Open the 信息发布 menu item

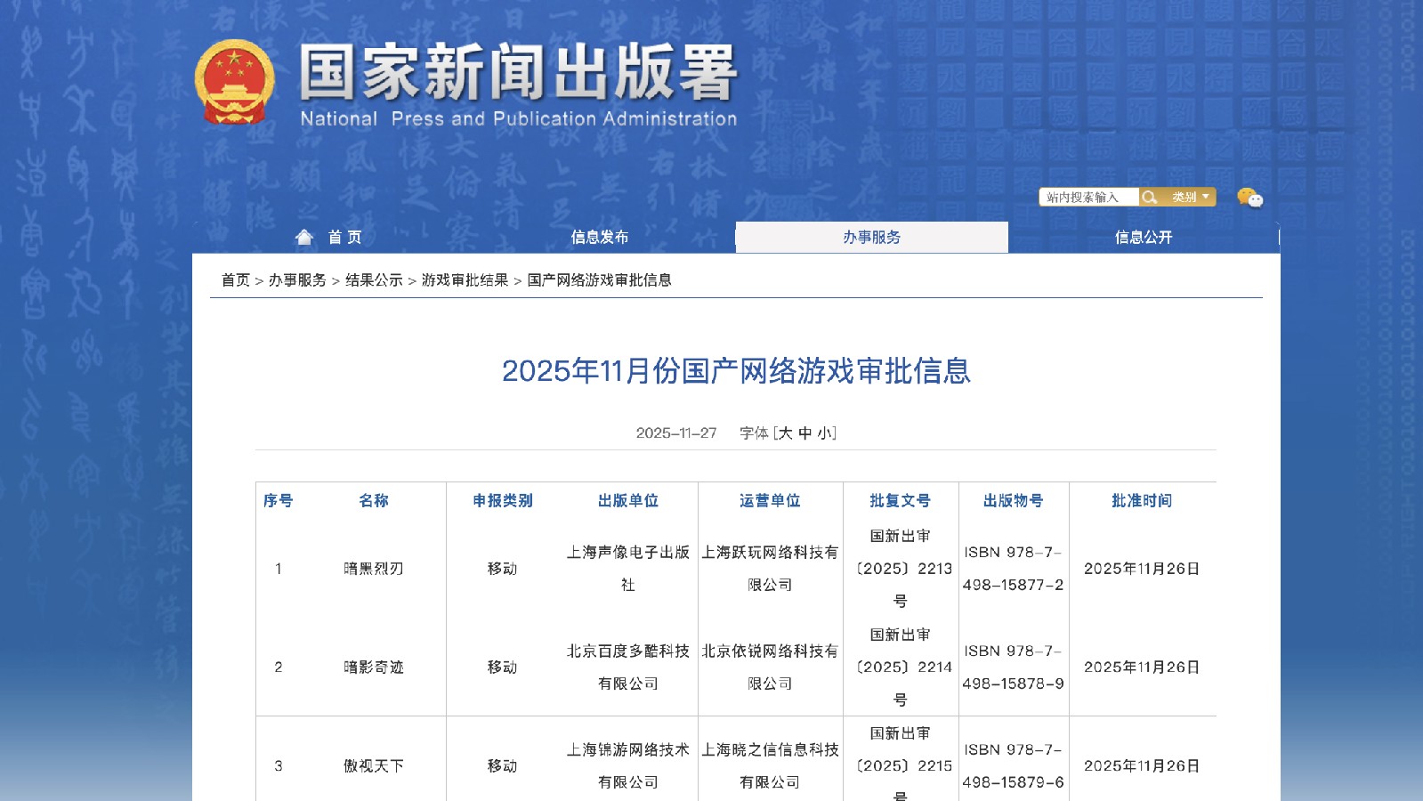tap(599, 237)
